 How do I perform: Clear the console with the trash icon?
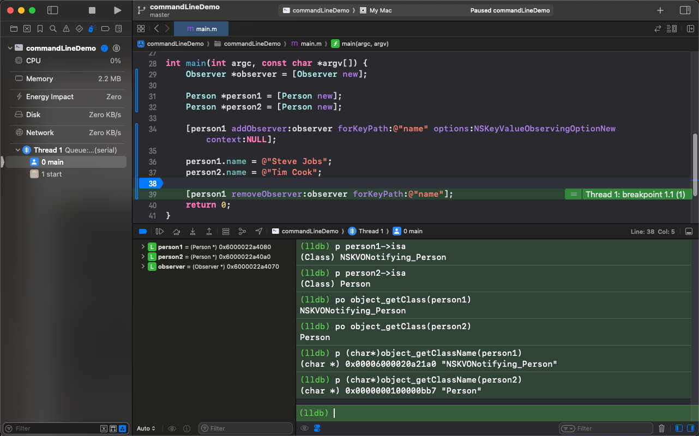coord(661,428)
